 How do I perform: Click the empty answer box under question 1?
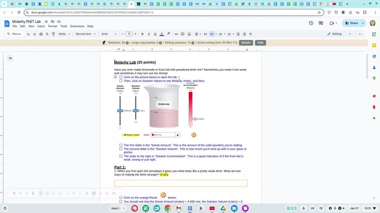tap(180, 183)
